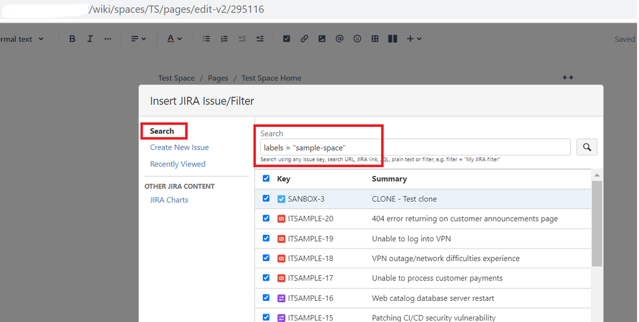Click the ITSAMPLE-20 key text
Image resolution: width=639 pixels, height=322 pixels.
pyautogui.click(x=310, y=219)
